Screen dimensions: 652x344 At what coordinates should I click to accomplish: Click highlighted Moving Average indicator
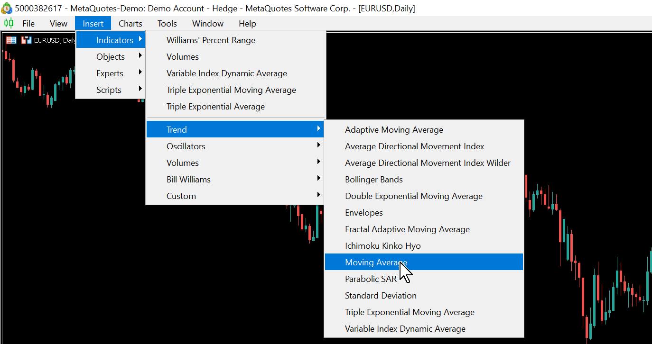[424, 262]
